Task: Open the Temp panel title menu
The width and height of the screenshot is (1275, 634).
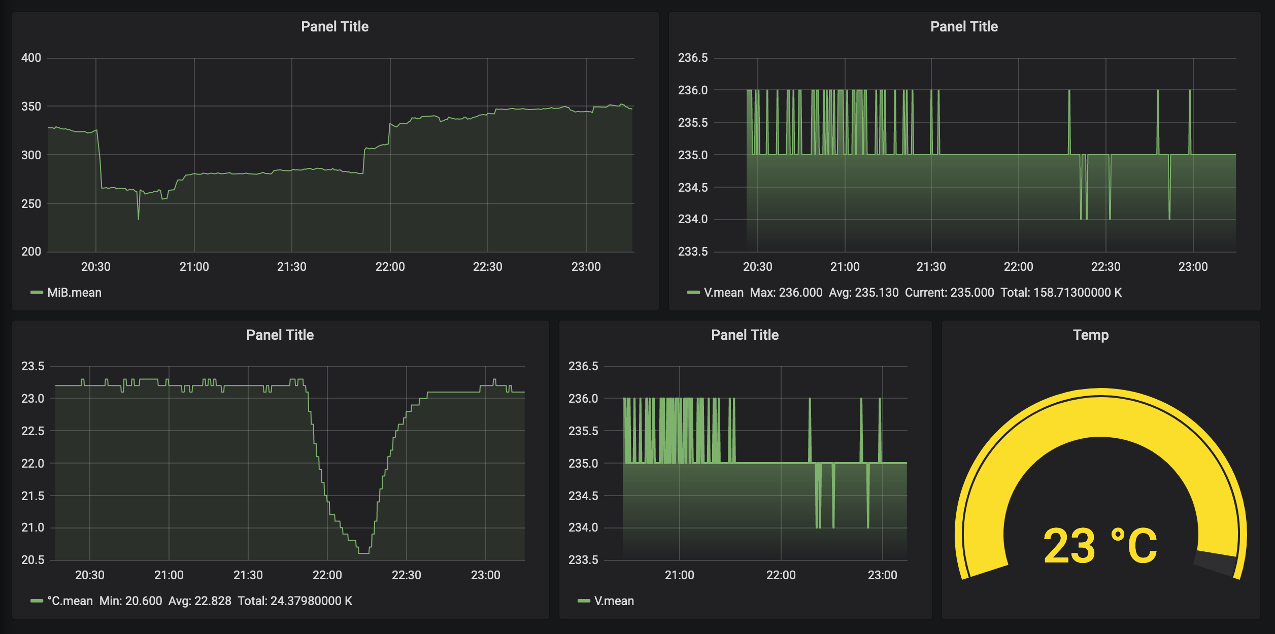Action: [x=1090, y=335]
